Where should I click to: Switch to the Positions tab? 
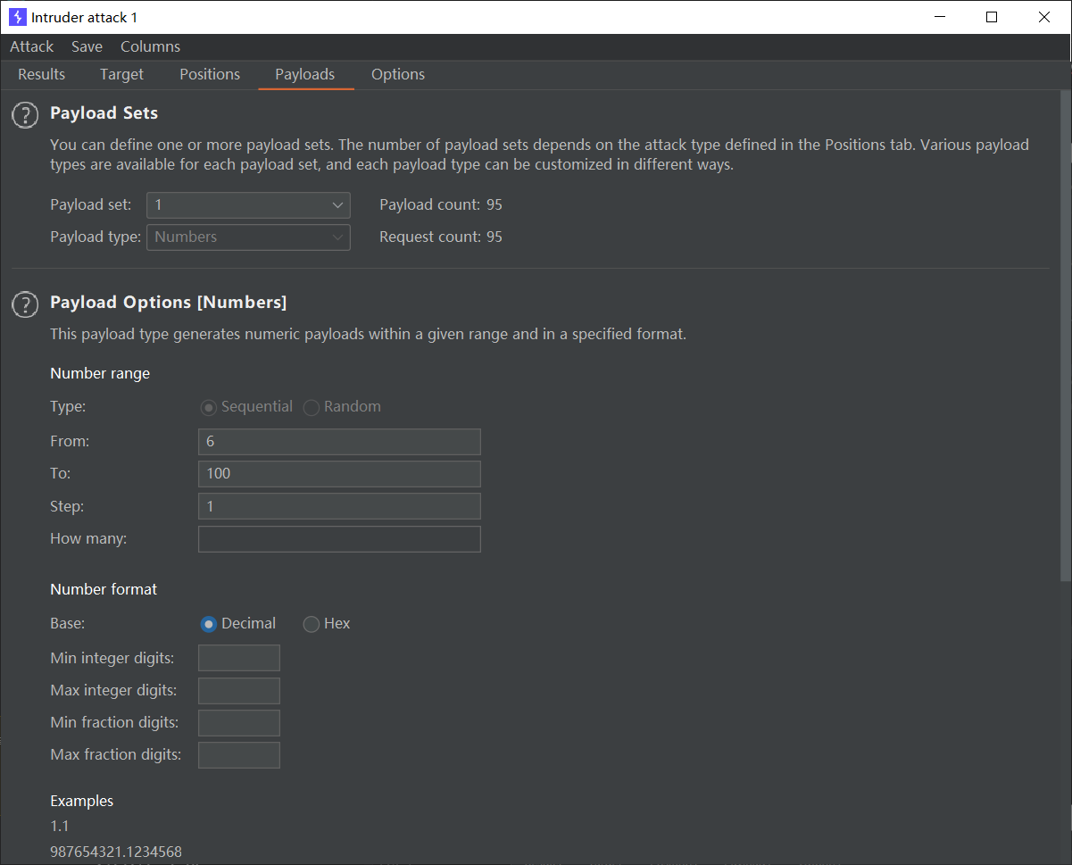coord(210,75)
